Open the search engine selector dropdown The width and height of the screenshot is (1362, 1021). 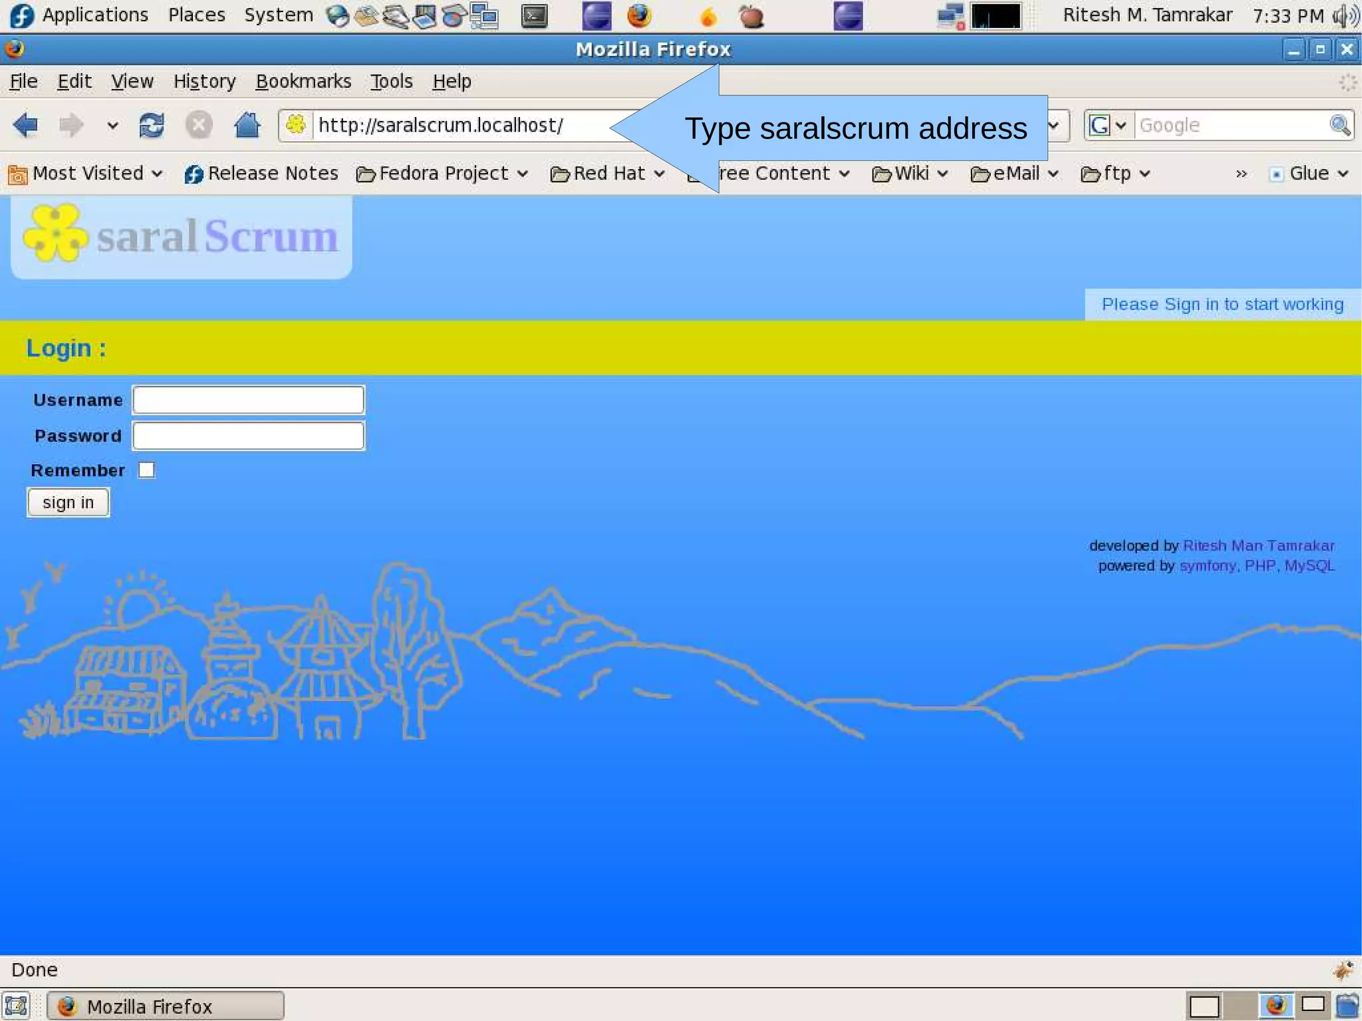pos(1107,125)
